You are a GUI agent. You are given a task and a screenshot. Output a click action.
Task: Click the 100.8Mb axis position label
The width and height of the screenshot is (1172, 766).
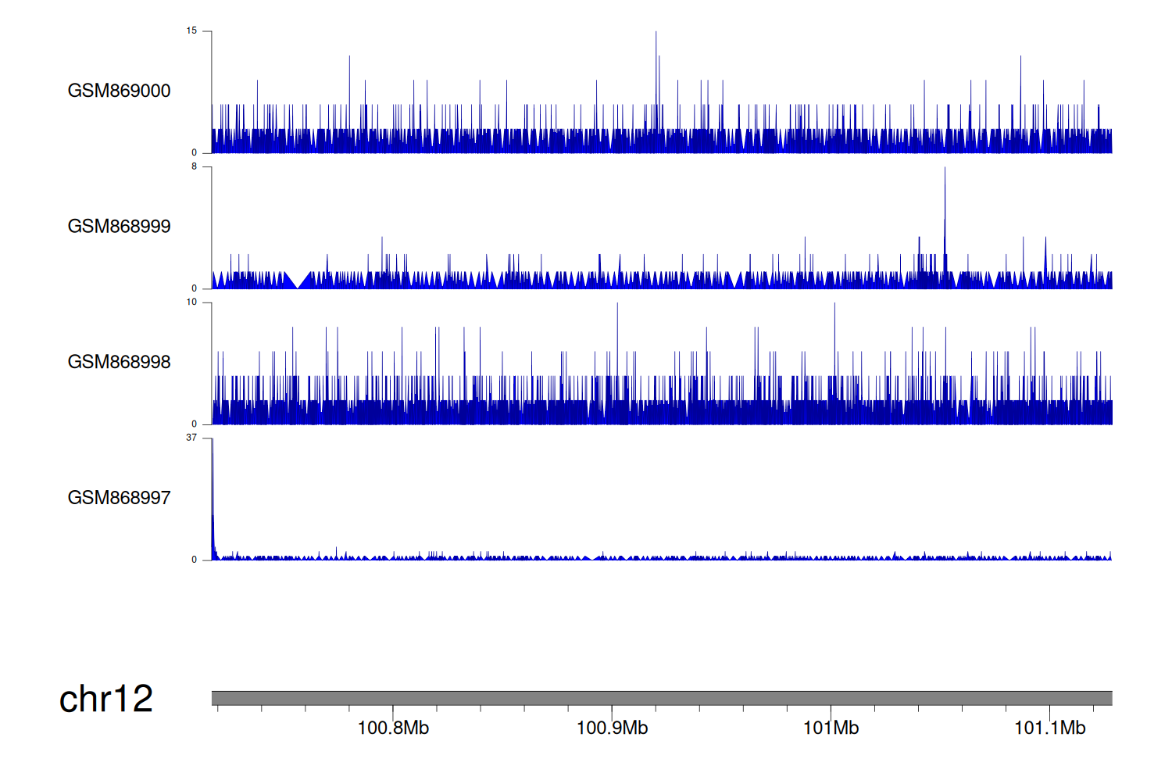tap(393, 728)
